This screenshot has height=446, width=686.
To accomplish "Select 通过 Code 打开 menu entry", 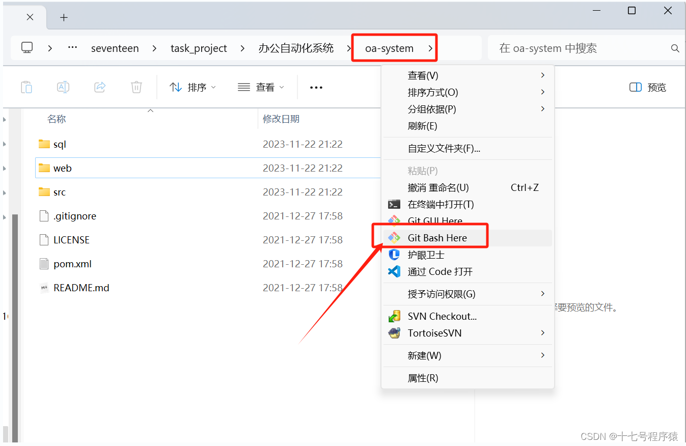I will pos(468,271).
